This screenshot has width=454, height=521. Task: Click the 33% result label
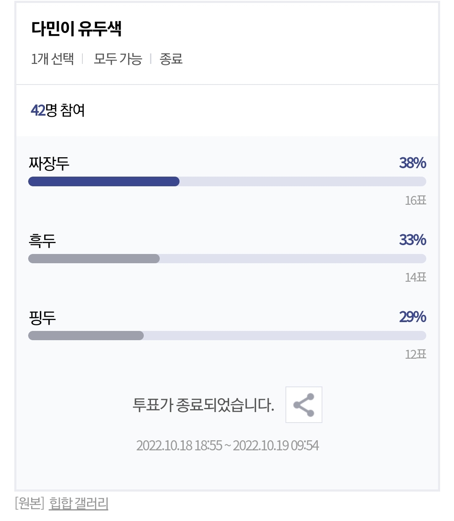[x=413, y=240]
